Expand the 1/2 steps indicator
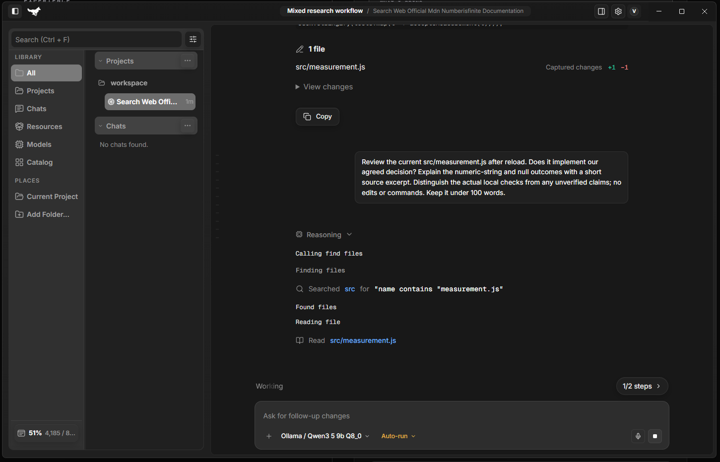 pos(642,386)
